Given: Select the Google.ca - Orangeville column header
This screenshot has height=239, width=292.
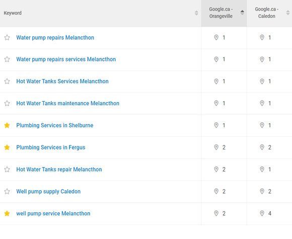Looking at the screenshot, I should coord(221,13).
